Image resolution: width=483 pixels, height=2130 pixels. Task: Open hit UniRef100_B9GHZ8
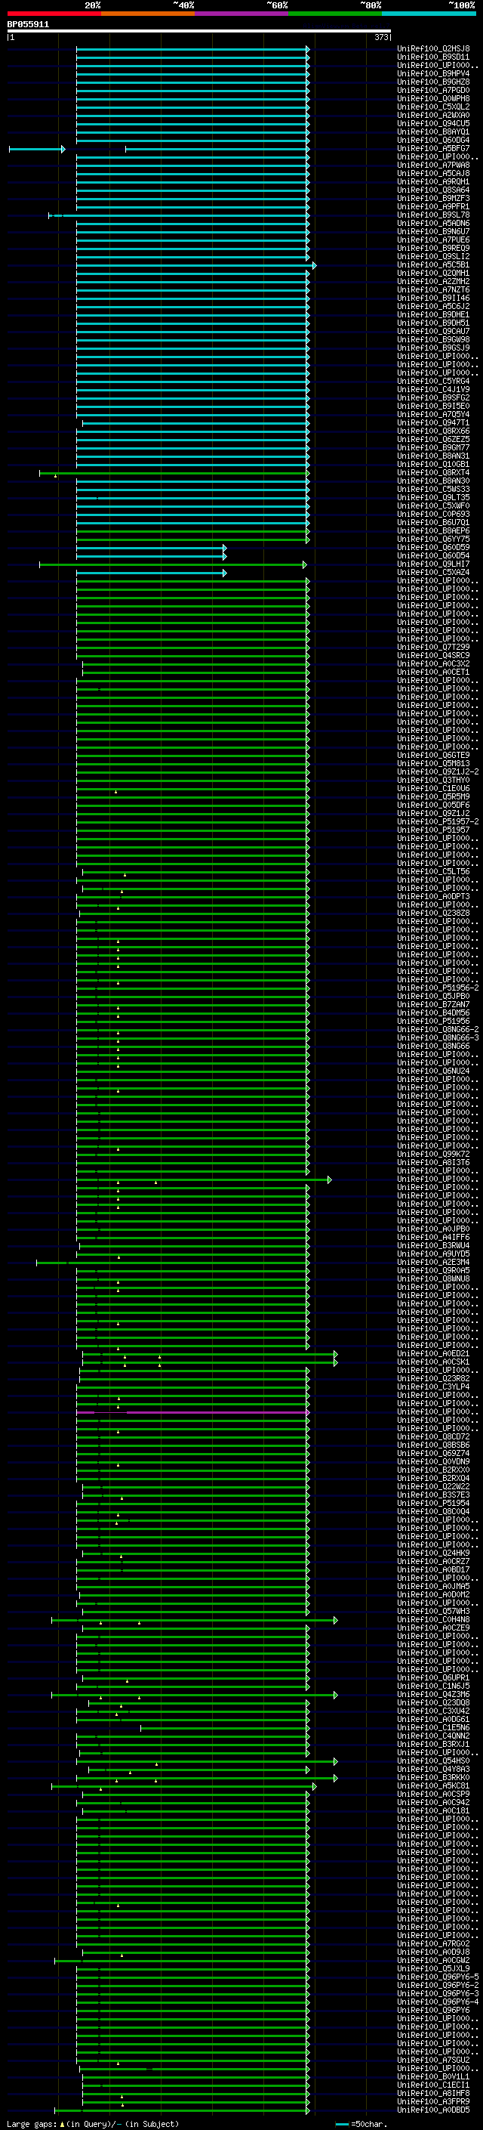433,82
